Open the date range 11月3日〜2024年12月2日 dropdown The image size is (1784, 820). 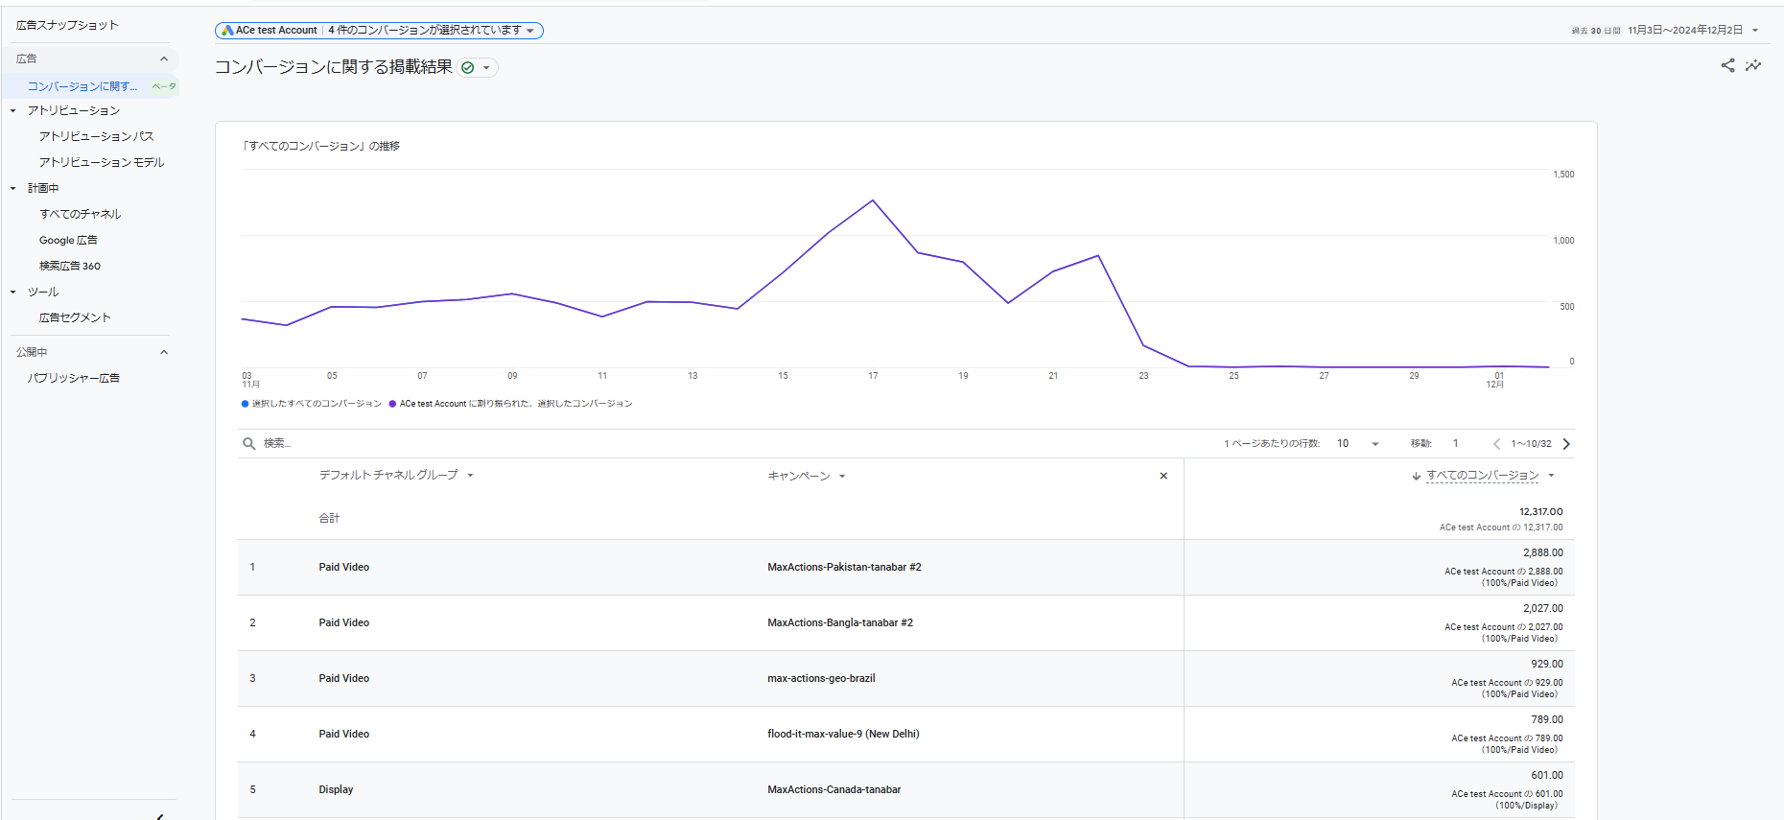(x=1693, y=31)
